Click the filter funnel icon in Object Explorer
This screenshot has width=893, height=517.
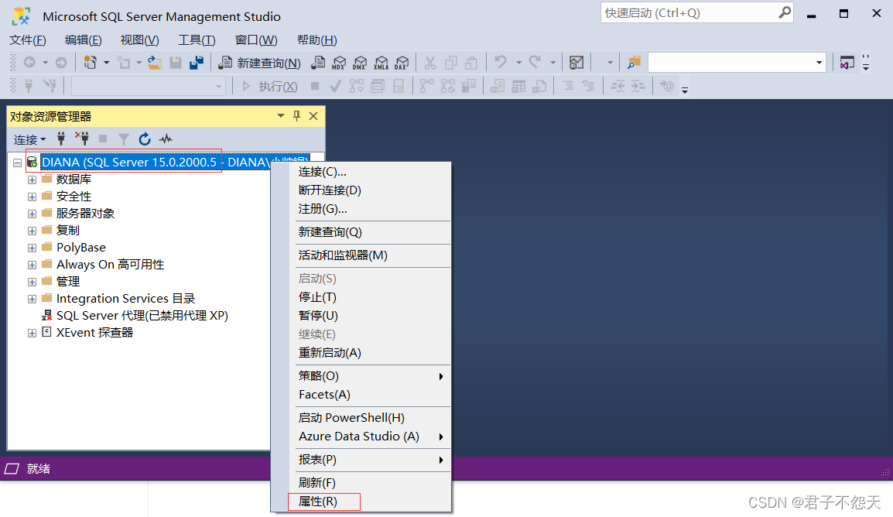tap(124, 139)
